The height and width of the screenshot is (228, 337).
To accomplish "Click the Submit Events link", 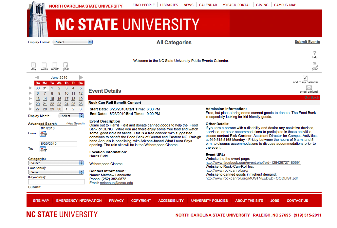I will pyautogui.click(x=307, y=42).
